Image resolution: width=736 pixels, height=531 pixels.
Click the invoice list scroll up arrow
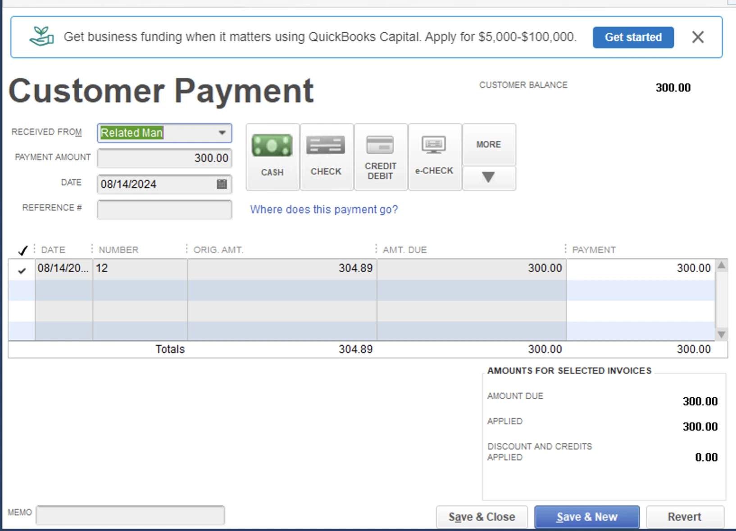[721, 265]
